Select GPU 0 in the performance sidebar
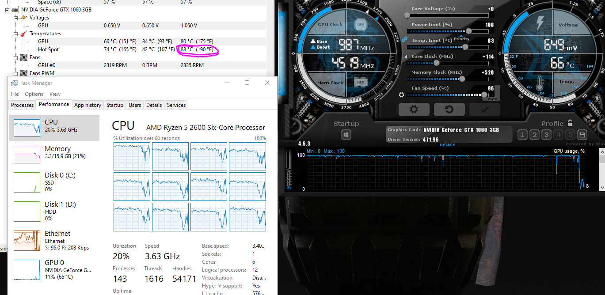 point(54,269)
